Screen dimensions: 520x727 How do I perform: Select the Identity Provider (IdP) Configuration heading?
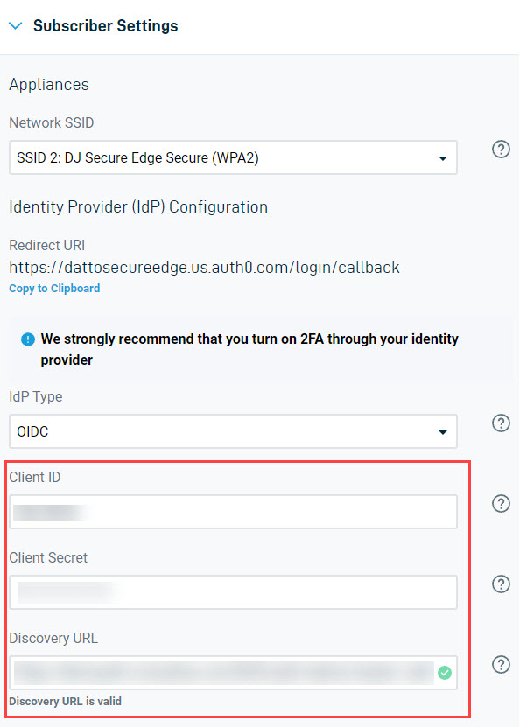point(137,206)
